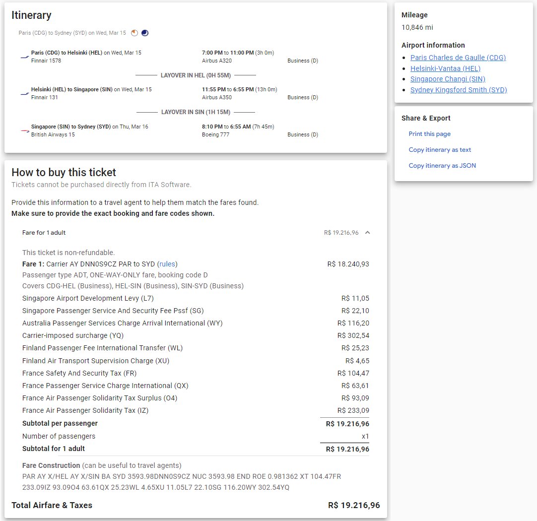Screen dimensions: 537x521
Task: Click the Total Airfare & Taxes amount
Action: pos(354,506)
